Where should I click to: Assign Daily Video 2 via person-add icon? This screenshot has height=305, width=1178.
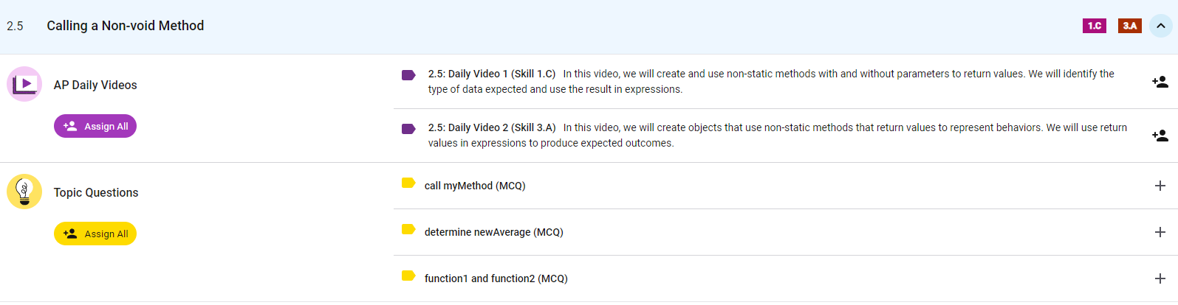[x=1160, y=136]
